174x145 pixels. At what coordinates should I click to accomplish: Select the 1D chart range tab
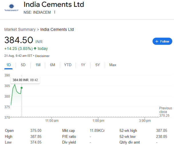pos(8,65)
